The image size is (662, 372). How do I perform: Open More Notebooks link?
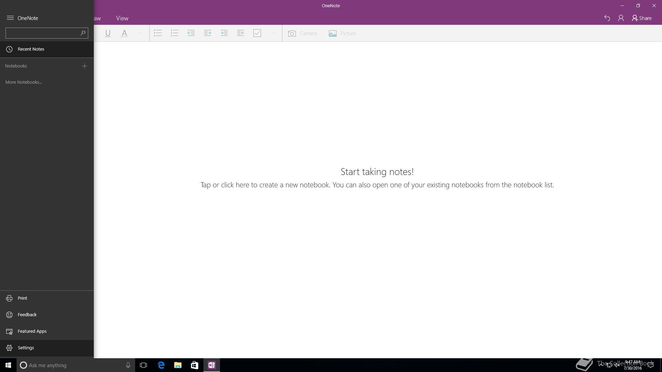point(24,82)
